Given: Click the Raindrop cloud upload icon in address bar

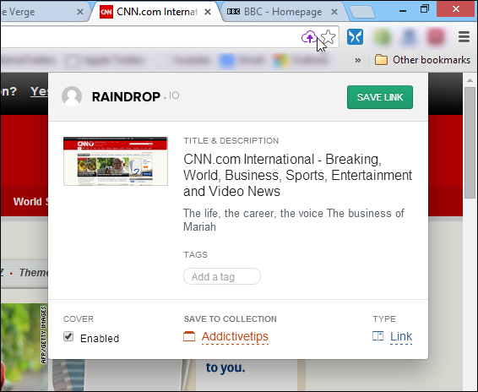Looking at the screenshot, I should pyautogui.click(x=309, y=37).
